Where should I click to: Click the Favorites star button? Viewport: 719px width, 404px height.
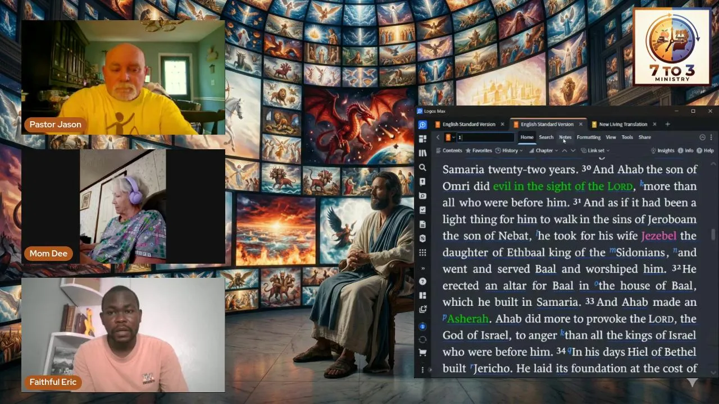click(x=479, y=150)
